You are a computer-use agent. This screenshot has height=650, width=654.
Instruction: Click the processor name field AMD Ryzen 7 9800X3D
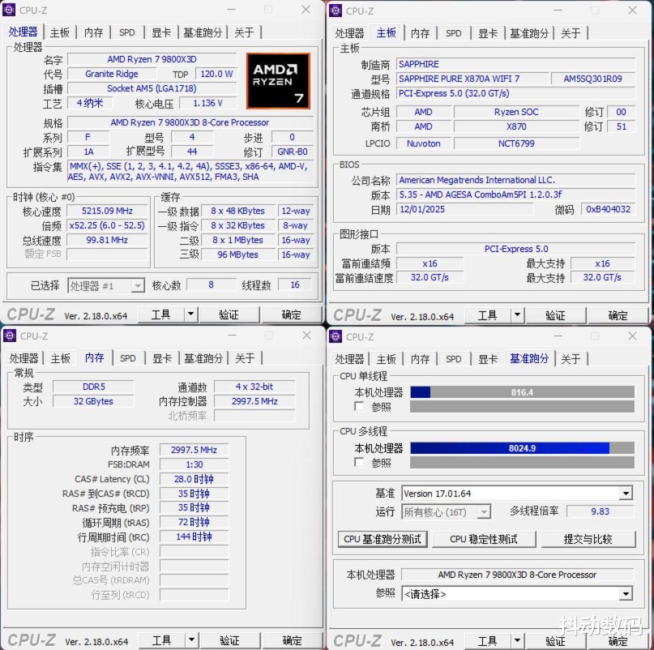(152, 59)
